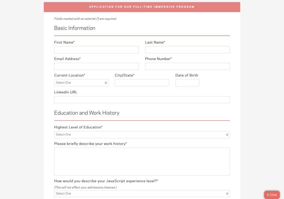Click the Basic Information section heading
The height and width of the screenshot is (199, 284).
point(75,28)
